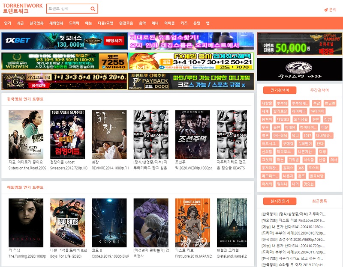Switch to the 인기검색어 tab

click(x=280, y=90)
